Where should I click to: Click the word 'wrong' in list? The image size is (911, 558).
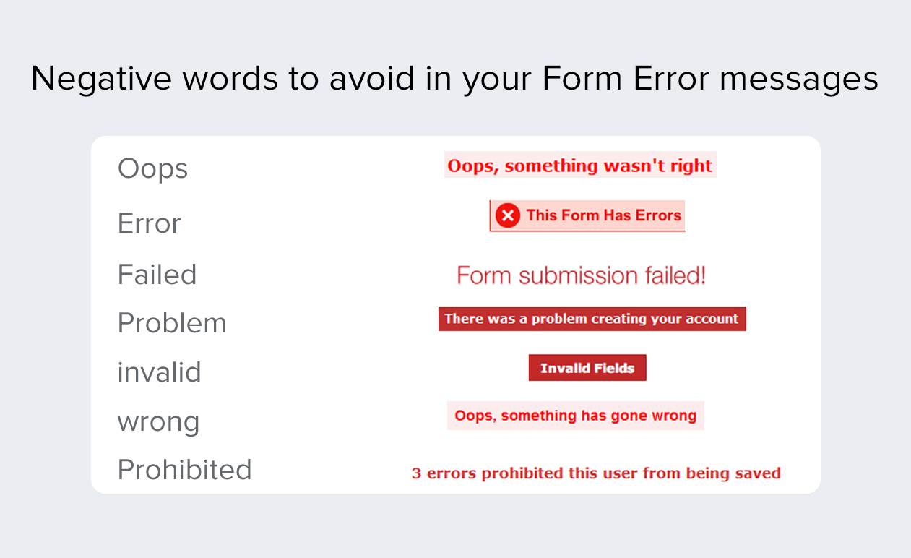click(159, 423)
